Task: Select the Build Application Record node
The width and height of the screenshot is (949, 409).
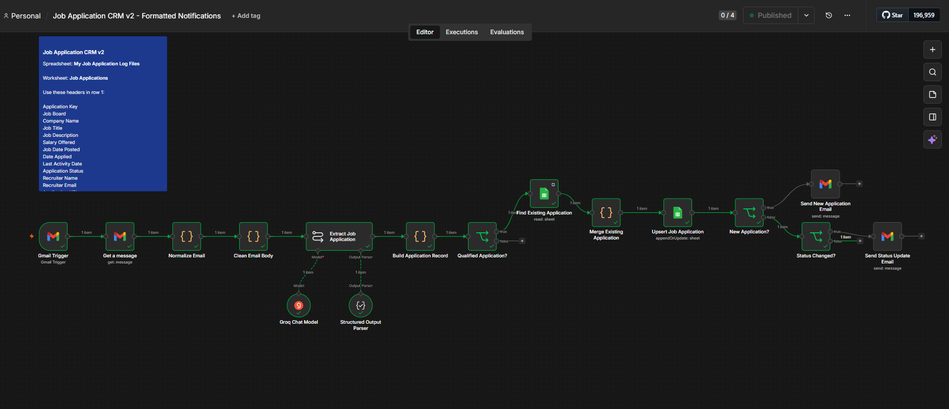Action: [x=420, y=236]
